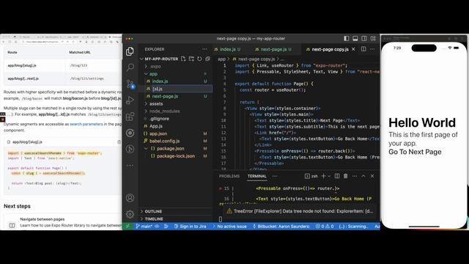Open the new terminal launch profile dropdown

click(329, 176)
